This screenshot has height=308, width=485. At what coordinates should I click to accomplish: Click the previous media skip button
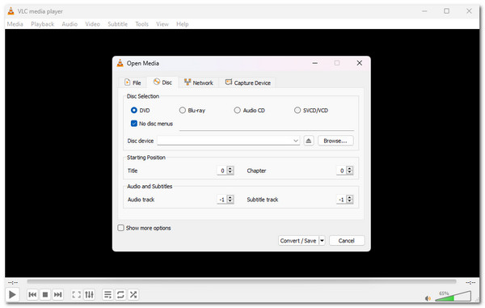click(x=32, y=294)
